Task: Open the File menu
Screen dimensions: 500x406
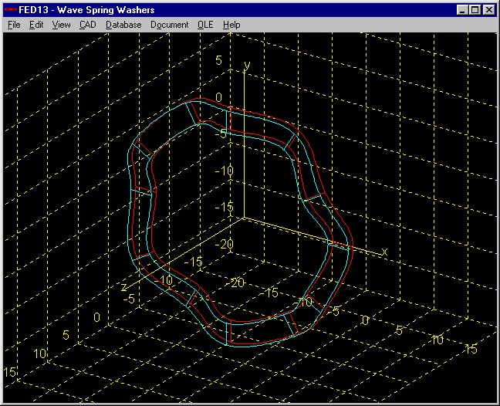Action: click(x=14, y=25)
